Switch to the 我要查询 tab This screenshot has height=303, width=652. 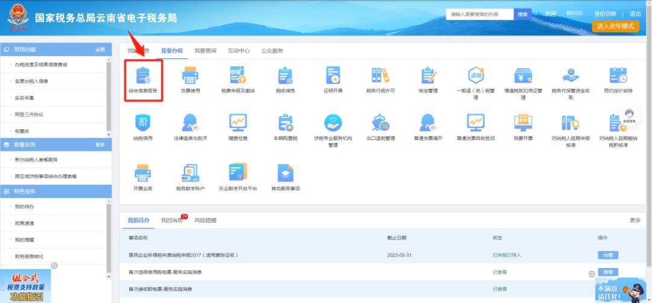click(205, 51)
